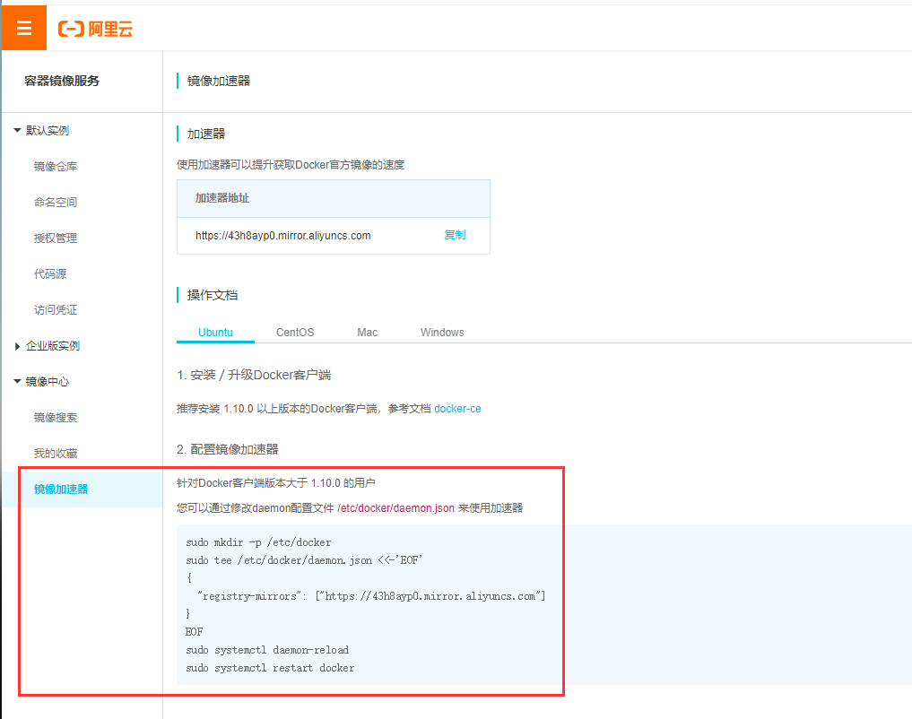This screenshot has width=912, height=719.
Task: Click the Aliyun logo
Action: [x=95, y=29]
